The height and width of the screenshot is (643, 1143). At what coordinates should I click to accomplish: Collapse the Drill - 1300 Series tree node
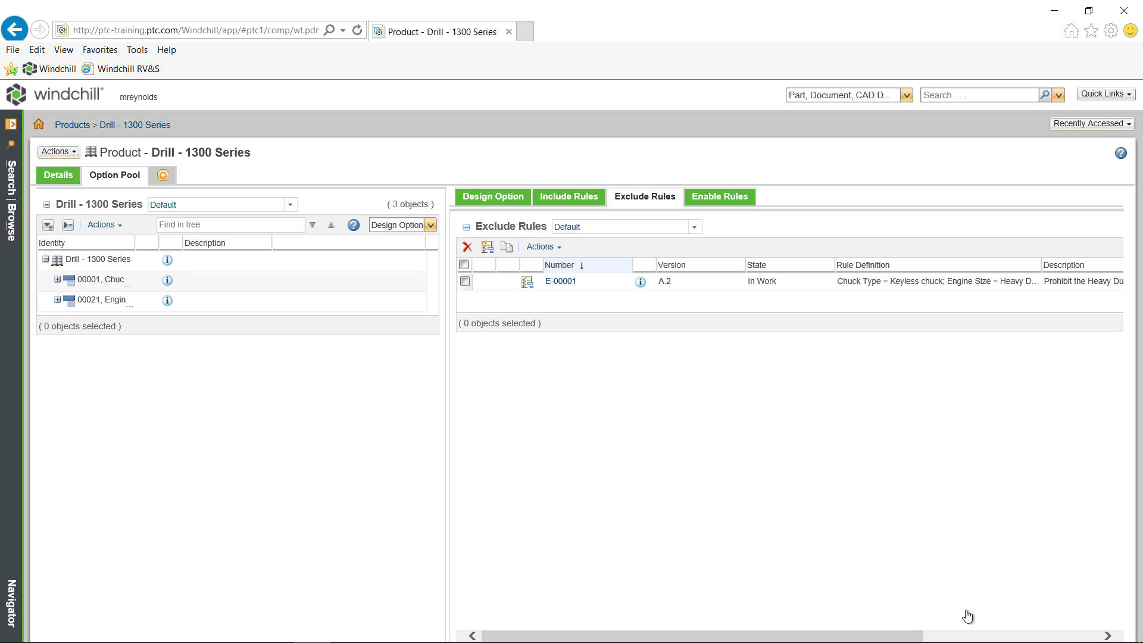click(45, 259)
